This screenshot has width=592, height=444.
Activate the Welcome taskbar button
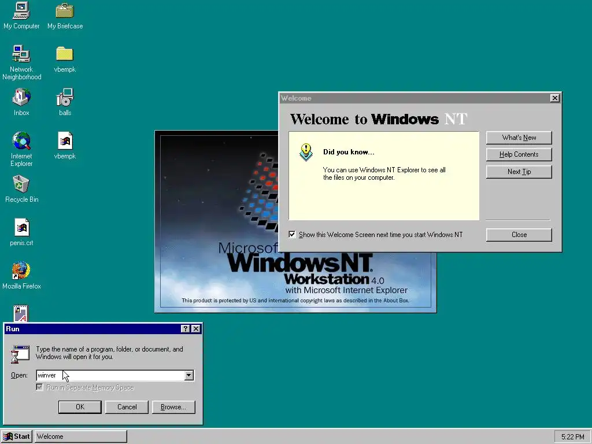click(x=81, y=436)
